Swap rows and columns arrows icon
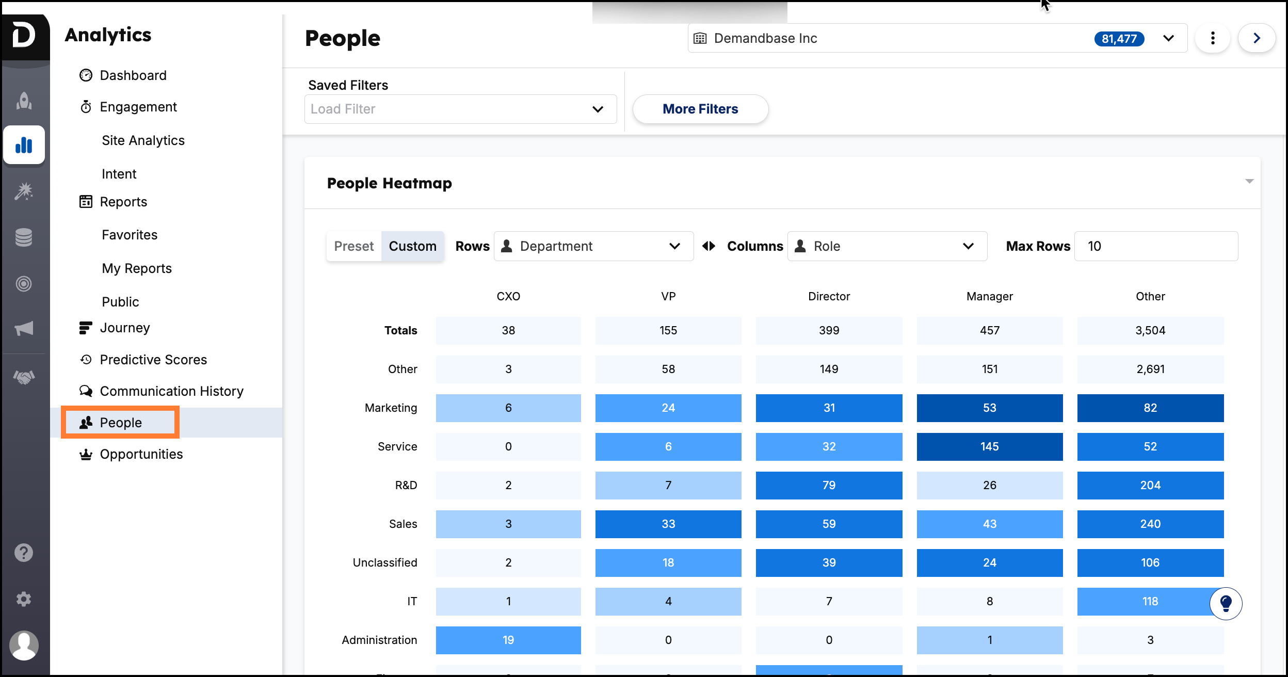The width and height of the screenshot is (1288, 677). point(709,246)
